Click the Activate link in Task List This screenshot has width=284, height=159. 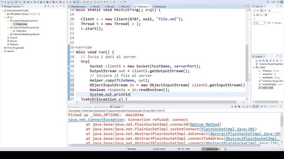[278, 23]
